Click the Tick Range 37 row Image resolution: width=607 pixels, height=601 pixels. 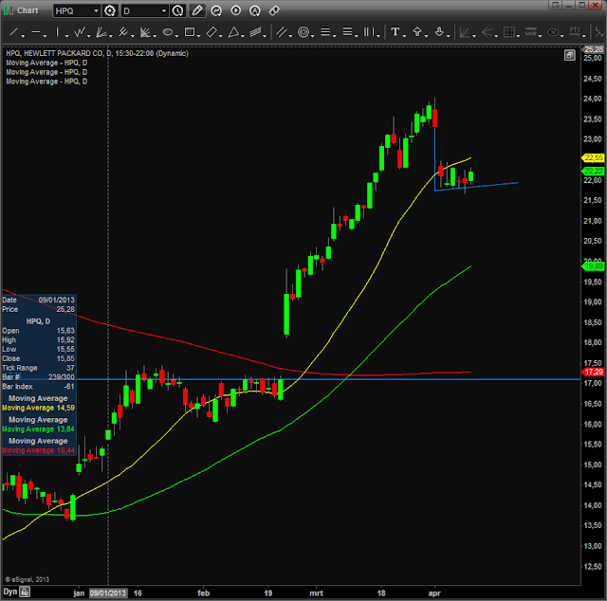[x=38, y=368]
